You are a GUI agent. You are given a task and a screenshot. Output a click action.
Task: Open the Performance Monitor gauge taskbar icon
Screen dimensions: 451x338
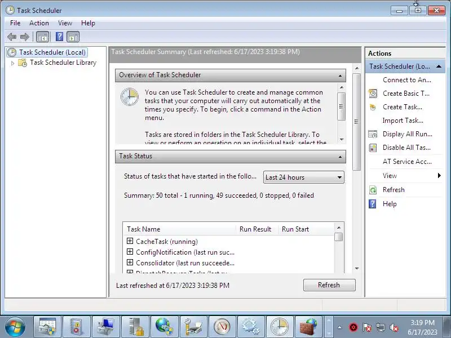click(221, 327)
